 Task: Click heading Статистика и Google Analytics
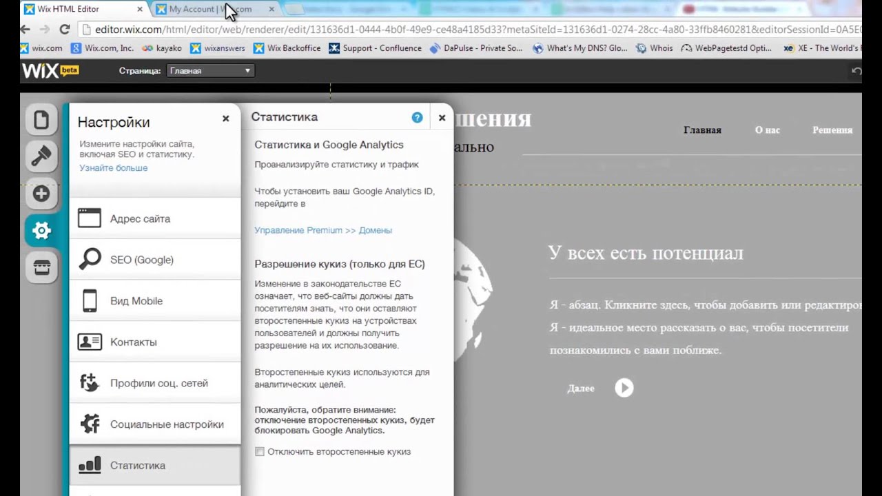329,145
